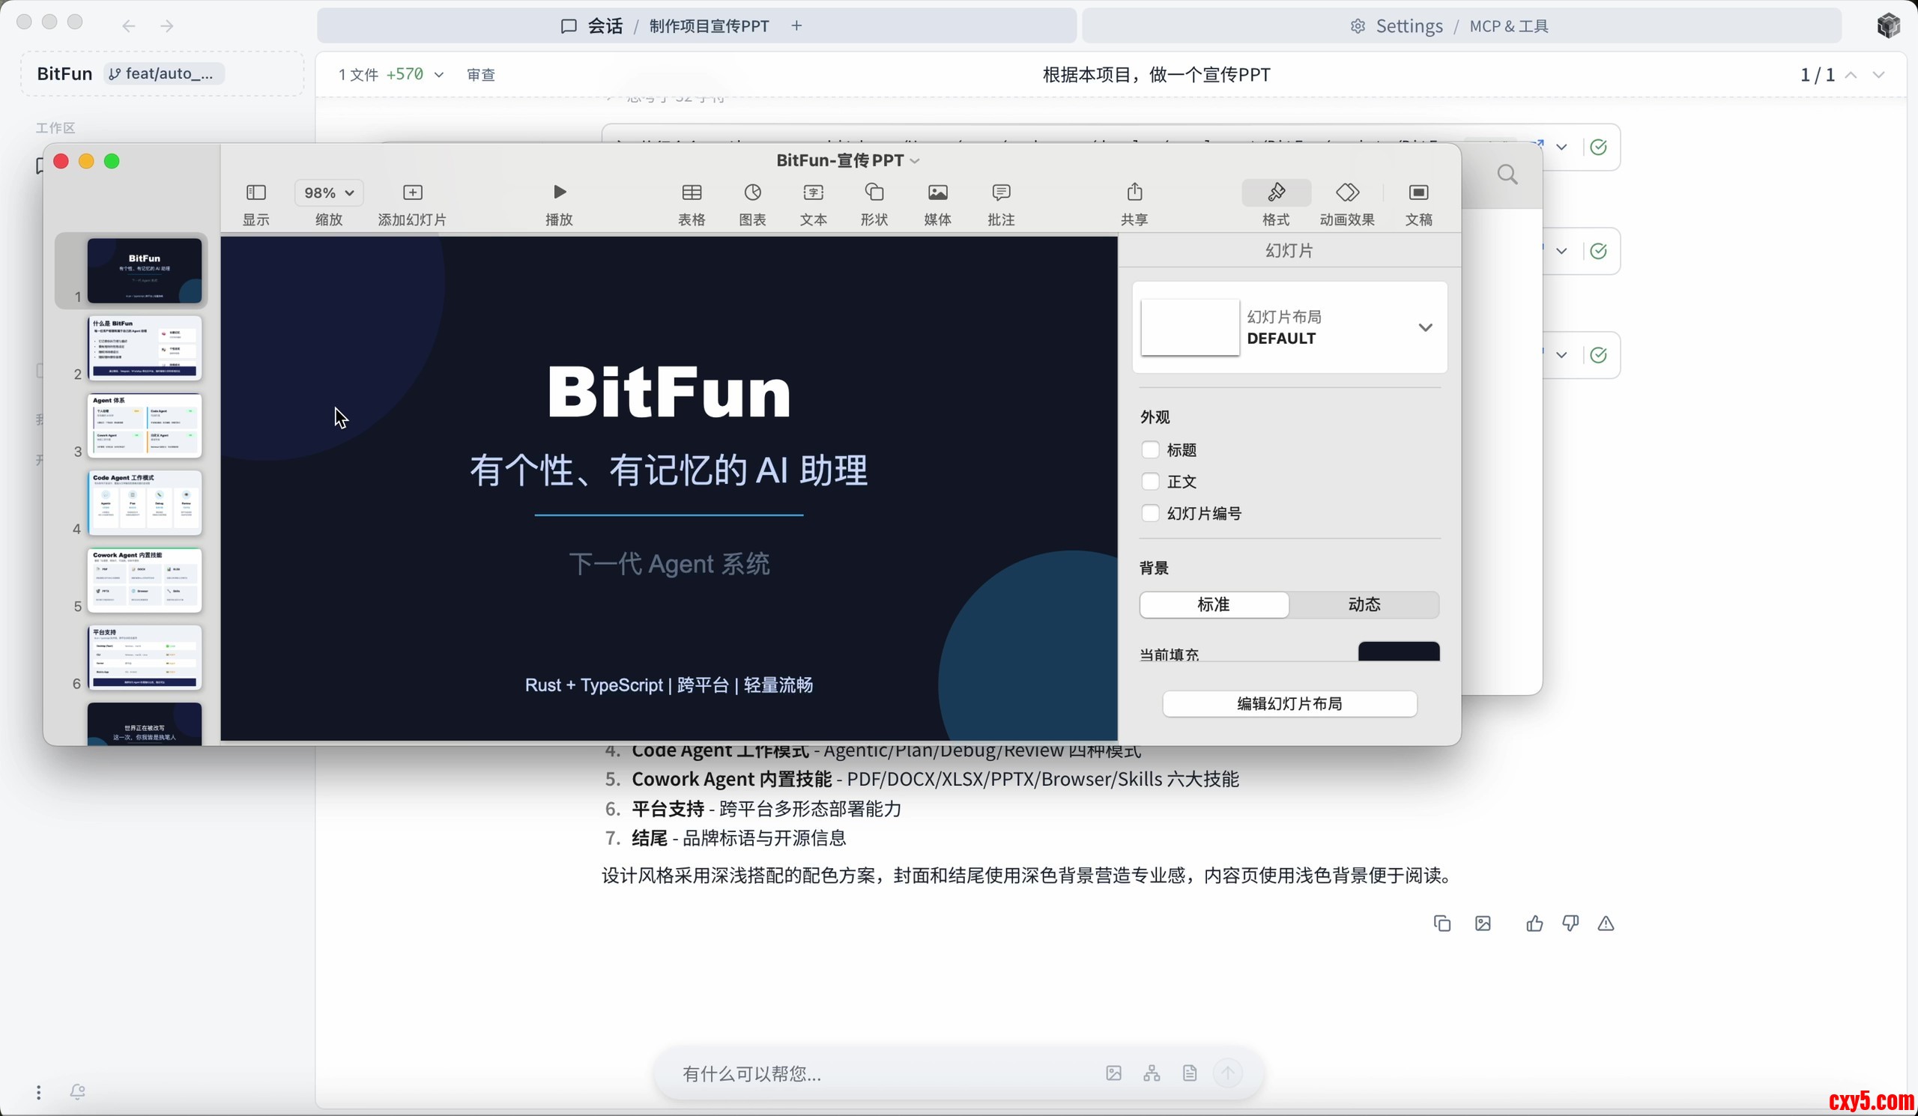Click the current fill color swatch
This screenshot has height=1116, width=1918.
tap(1398, 652)
